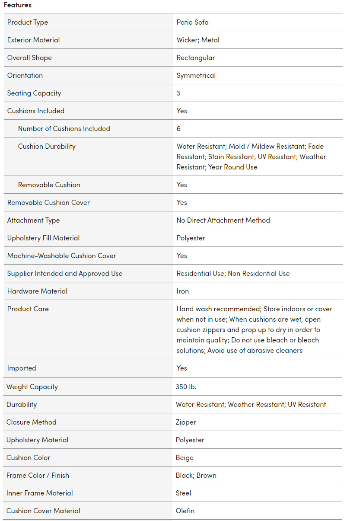The height and width of the screenshot is (521, 347).
Task: Select the Residential Use; Non Residential Use value
Action: 233,274
